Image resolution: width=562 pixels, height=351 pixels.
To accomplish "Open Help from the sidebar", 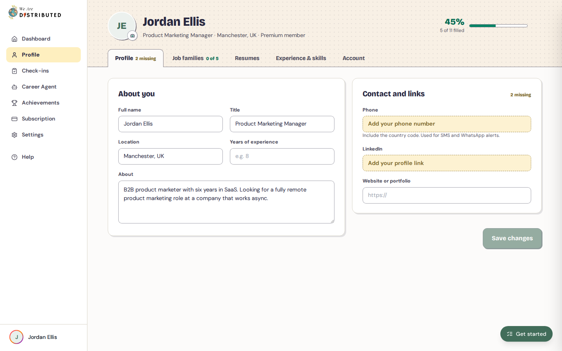I will [x=43, y=157].
